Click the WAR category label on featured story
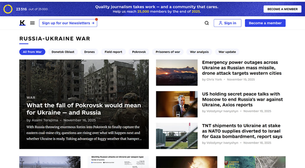 pos(31,98)
